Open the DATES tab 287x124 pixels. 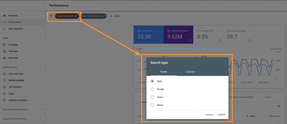[x=268, y=97]
